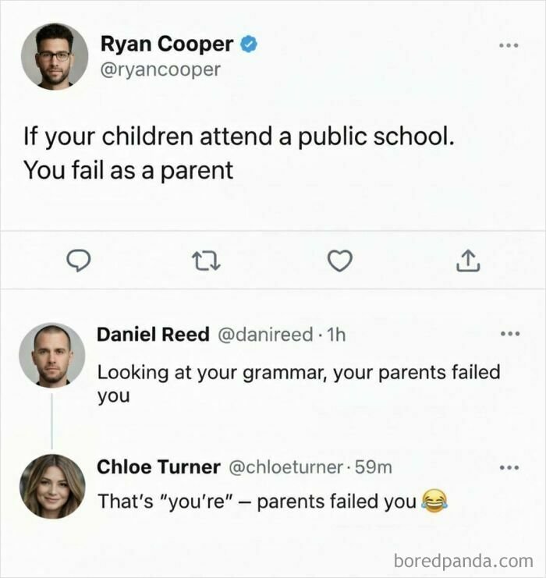Open Chloe Turner's profile picture

[51, 486]
